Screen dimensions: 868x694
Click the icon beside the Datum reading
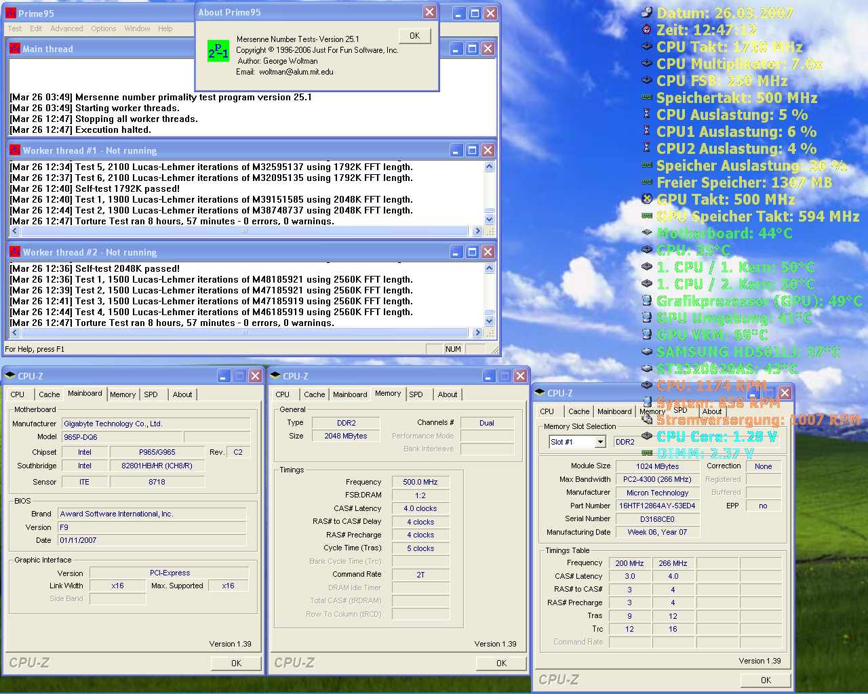coord(647,12)
